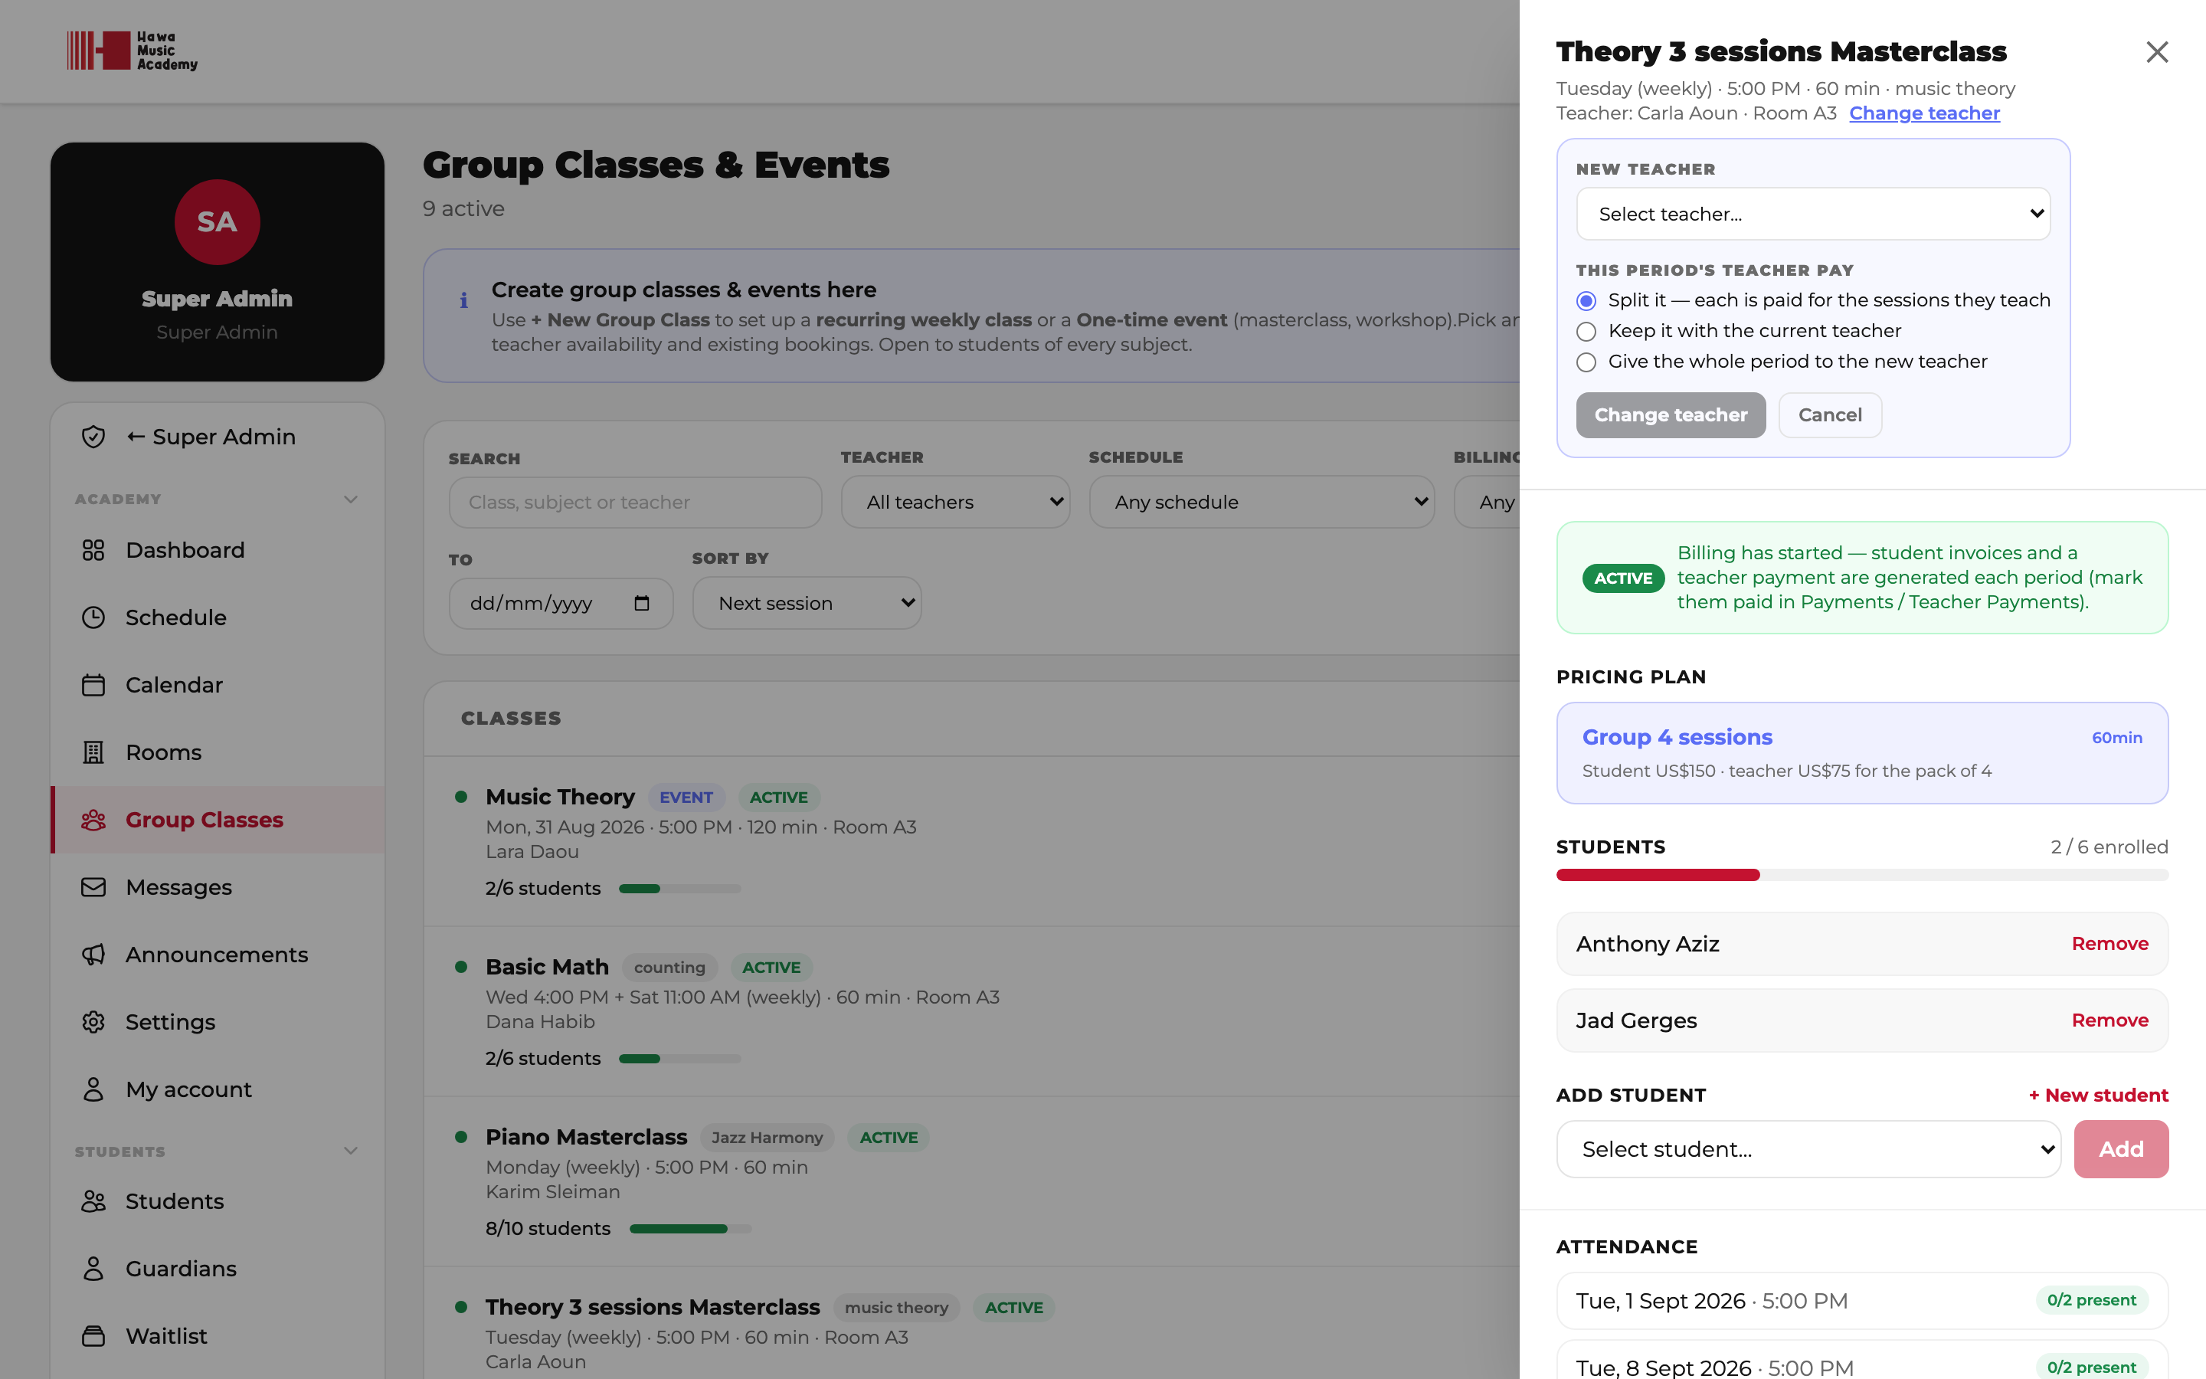Open the Guardians page

tap(218, 1269)
